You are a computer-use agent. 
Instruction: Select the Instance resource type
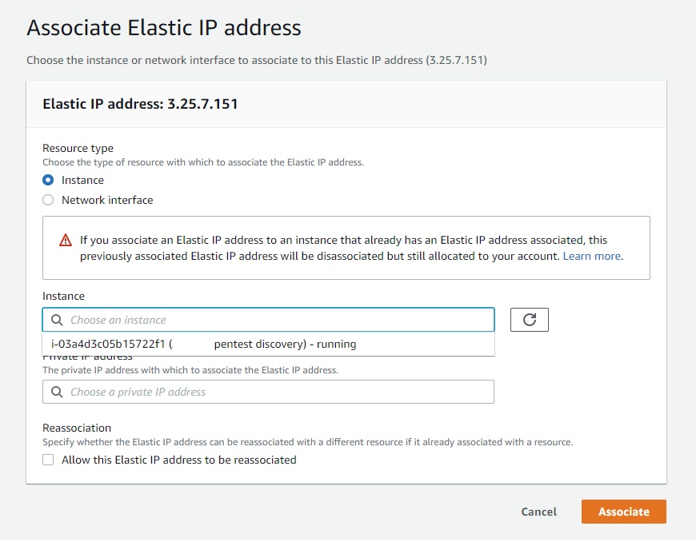pos(48,180)
